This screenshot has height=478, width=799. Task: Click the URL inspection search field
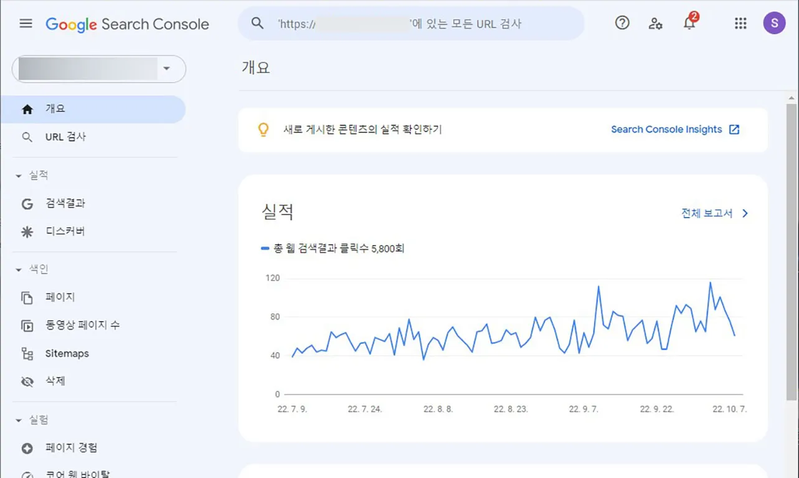click(x=411, y=24)
